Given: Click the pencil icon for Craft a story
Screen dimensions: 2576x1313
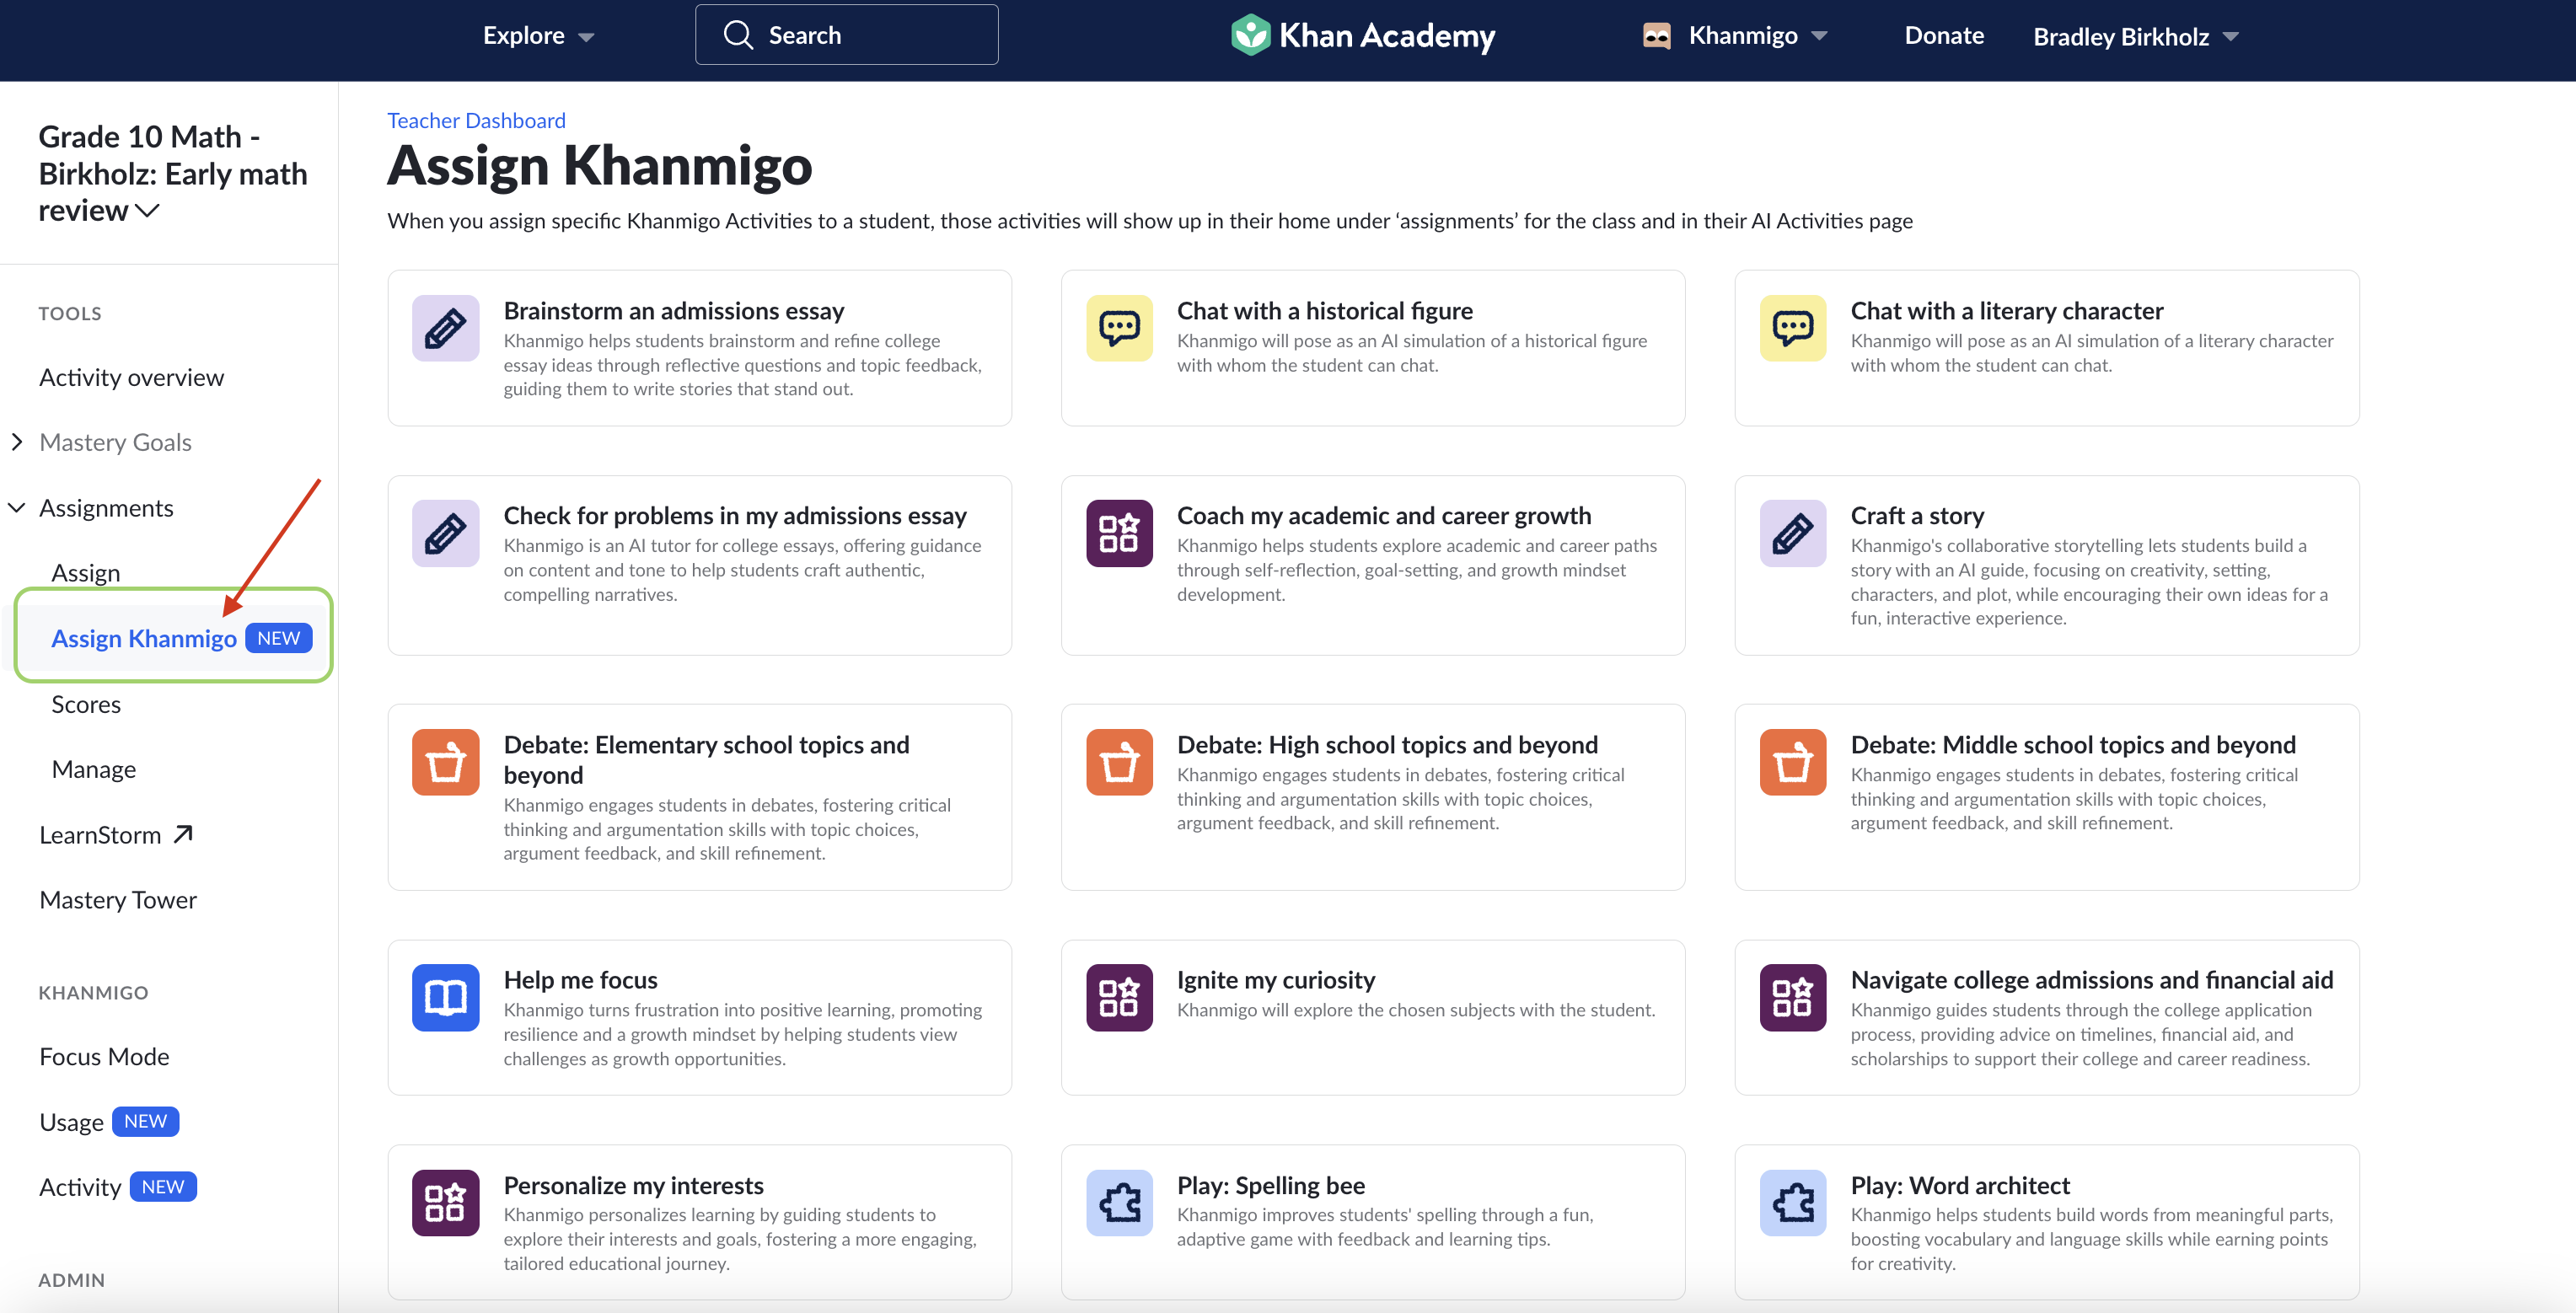Looking at the screenshot, I should pyautogui.click(x=1792, y=533).
